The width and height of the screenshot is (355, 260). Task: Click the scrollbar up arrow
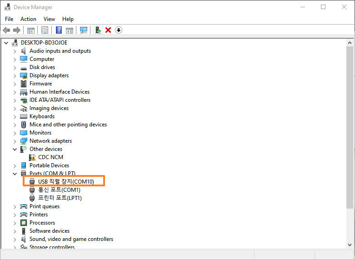[350, 43]
